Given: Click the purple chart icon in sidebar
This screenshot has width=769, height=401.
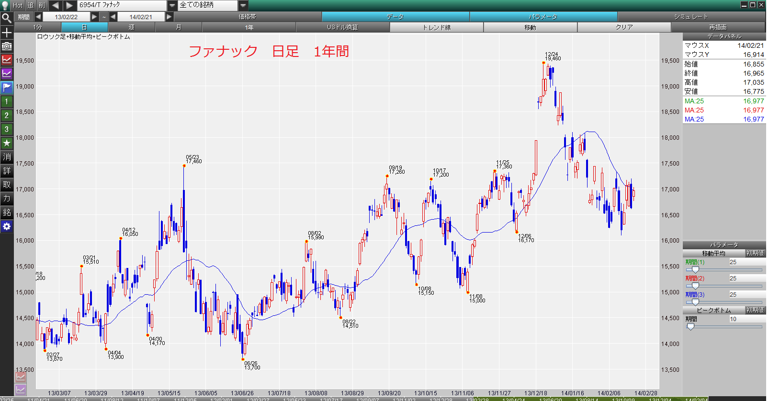Looking at the screenshot, I should point(7,74).
